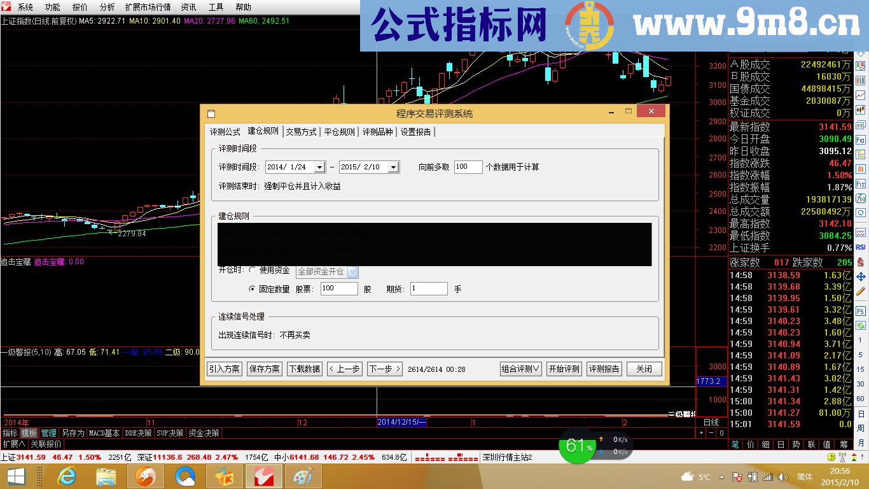Select the 筹 tab under the tick list

(x=844, y=444)
